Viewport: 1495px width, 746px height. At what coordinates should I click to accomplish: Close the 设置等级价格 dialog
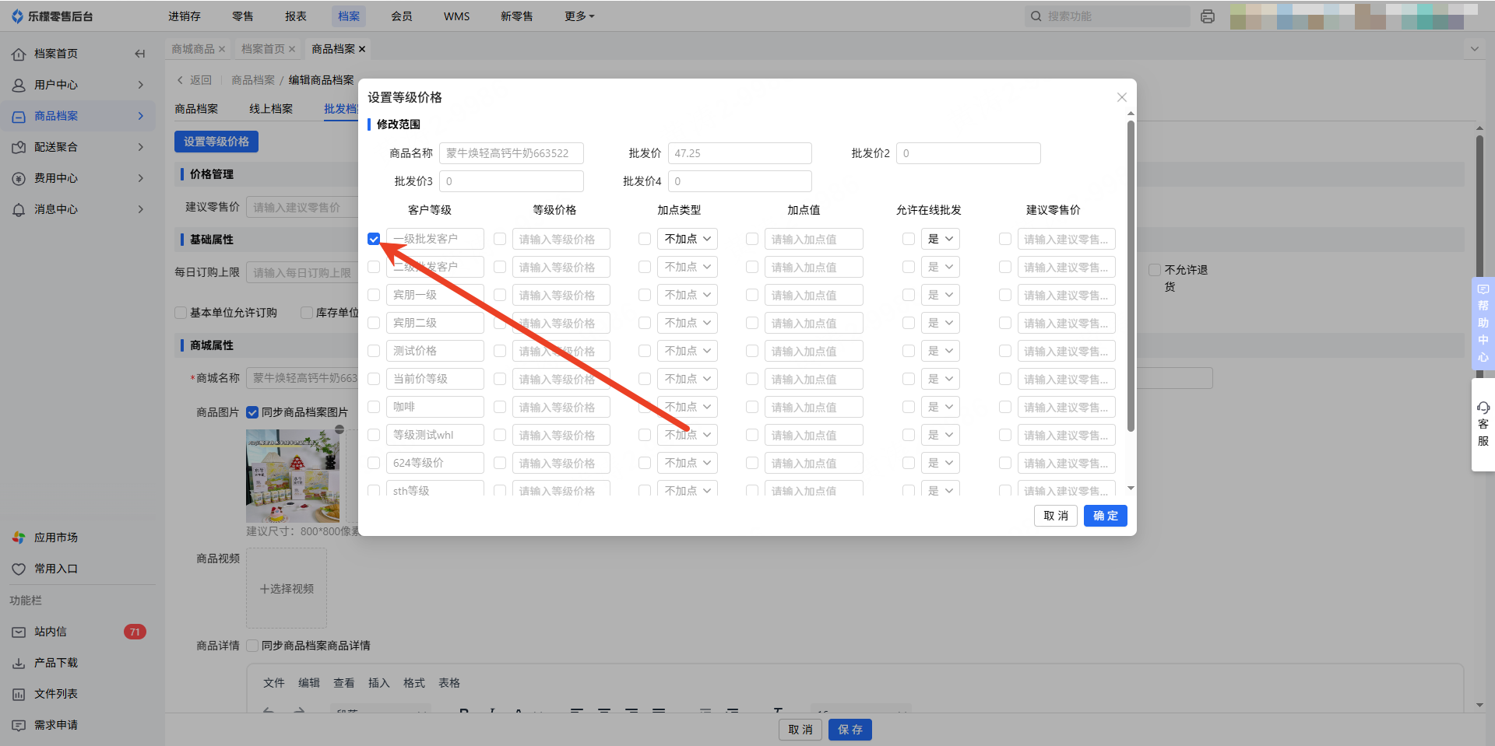pos(1122,97)
